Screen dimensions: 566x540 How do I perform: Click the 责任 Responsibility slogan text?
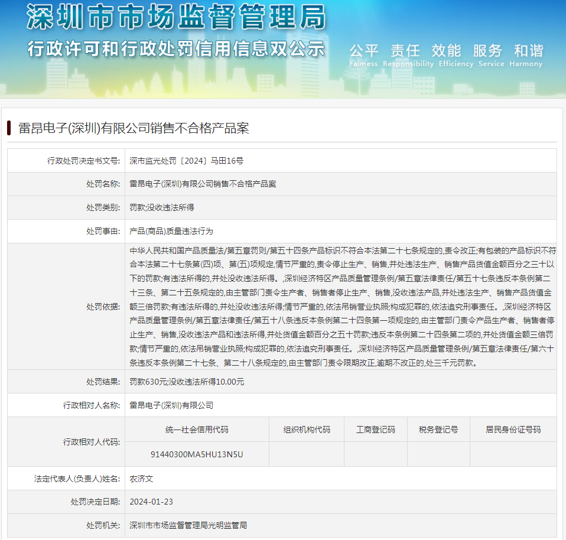coord(408,55)
